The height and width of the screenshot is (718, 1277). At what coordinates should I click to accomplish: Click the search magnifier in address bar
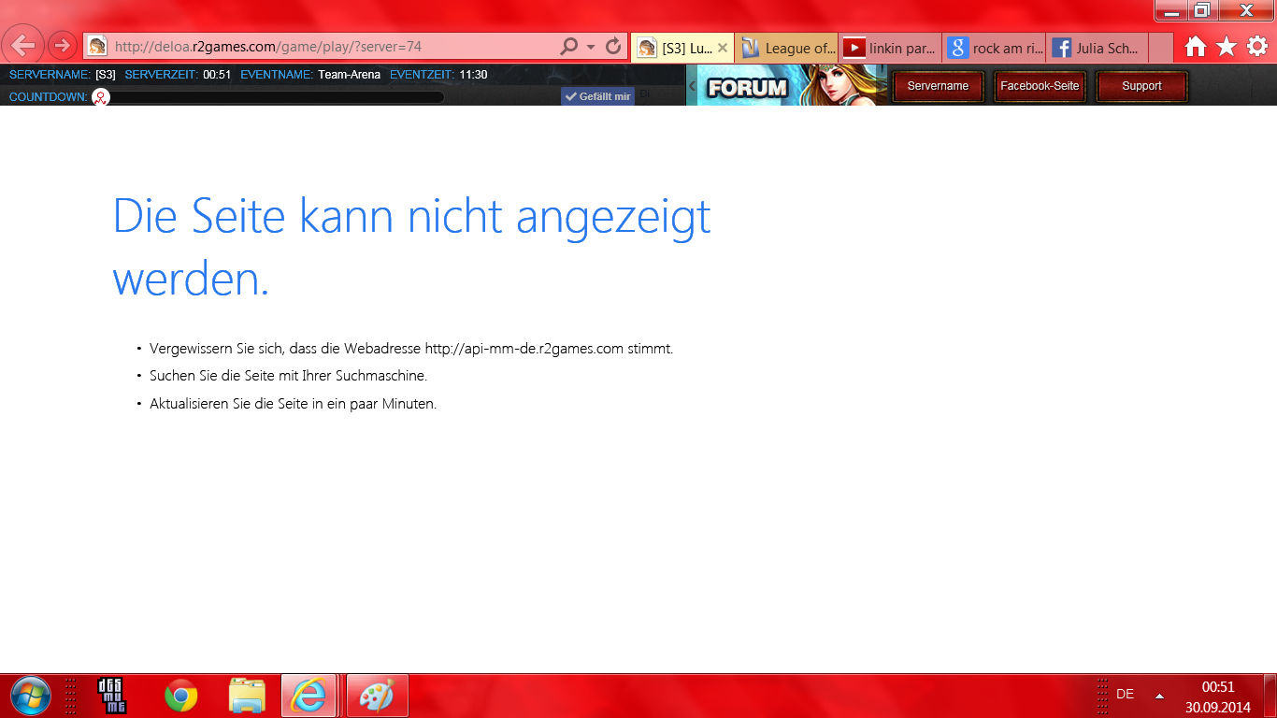(x=568, y=46)
